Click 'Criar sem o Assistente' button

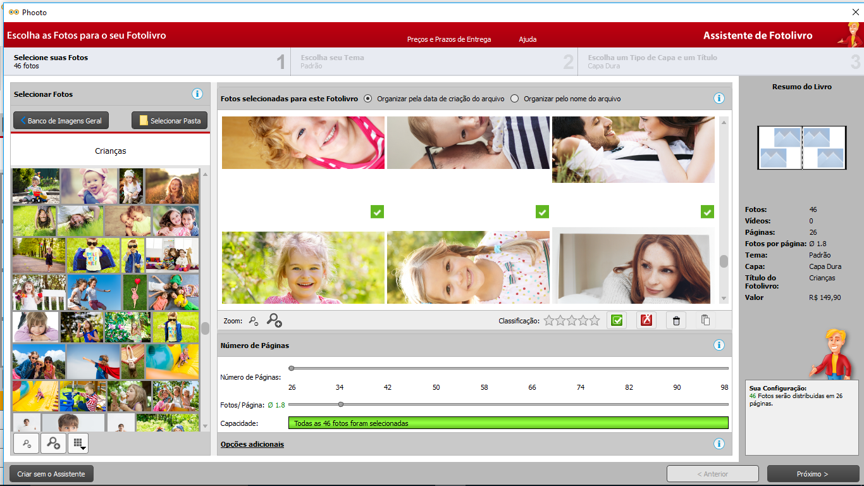coord(51,474)
